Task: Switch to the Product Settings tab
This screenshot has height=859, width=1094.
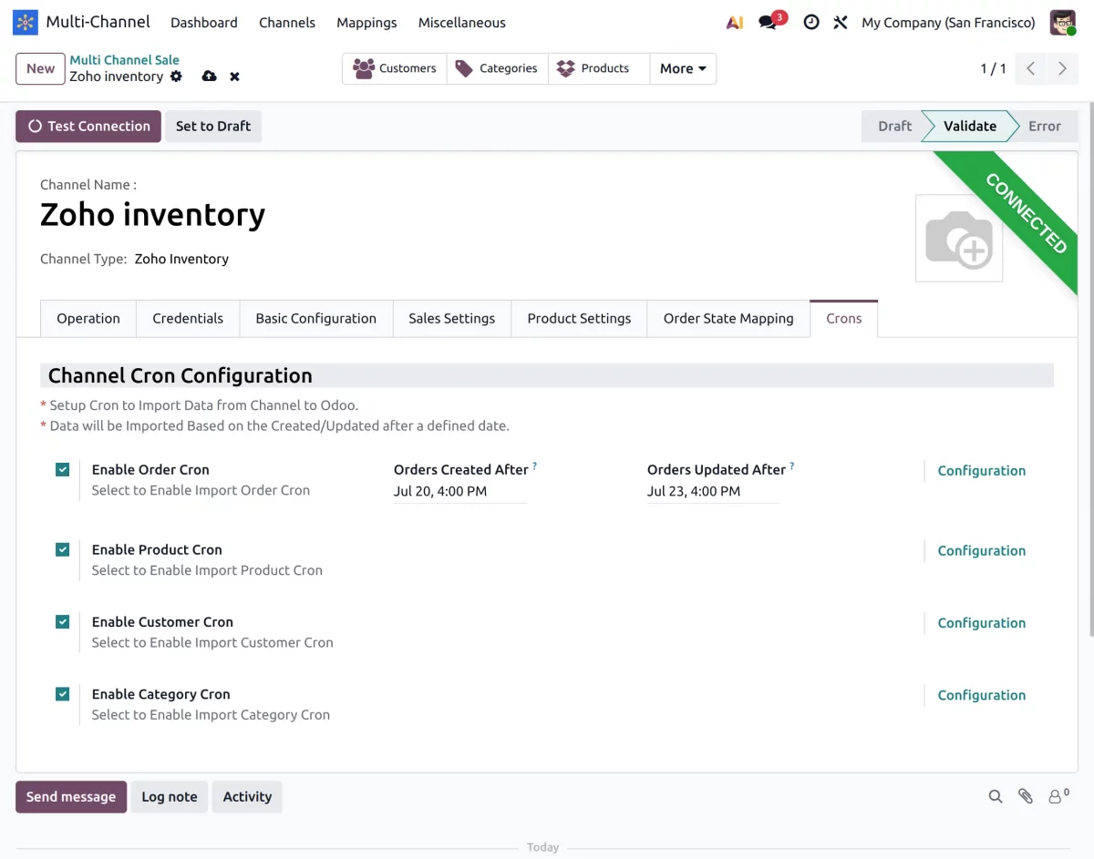Action: (x=579, y=319)
